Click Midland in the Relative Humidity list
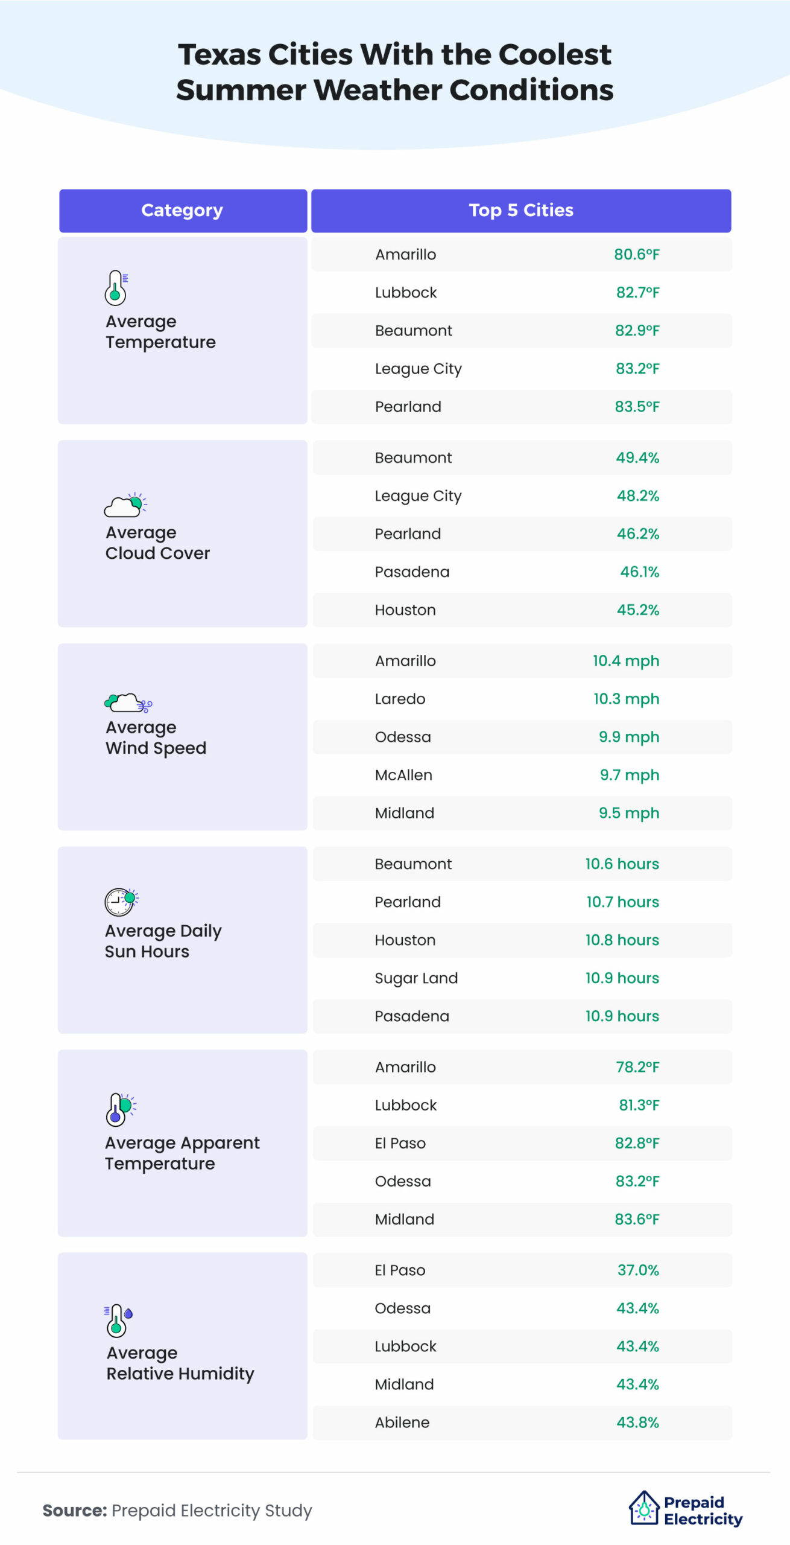Viewport: 790px width, 1545px height. tap(404, 1384)
